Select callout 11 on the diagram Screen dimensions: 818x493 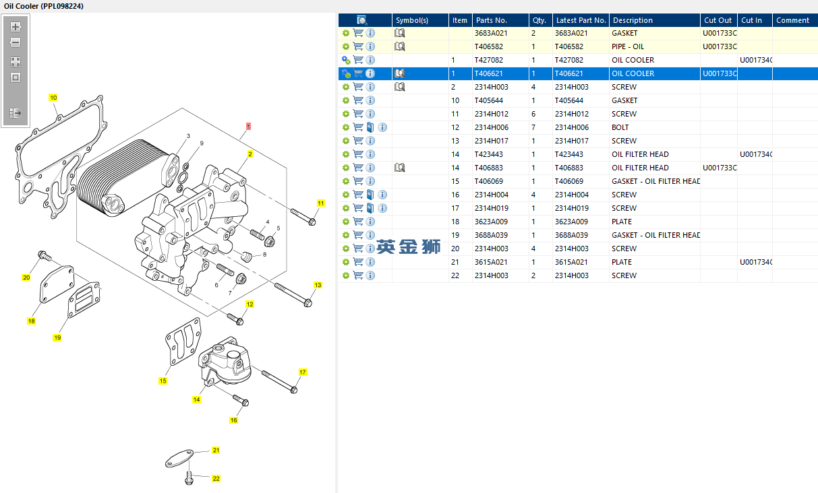tap(321, 203)
